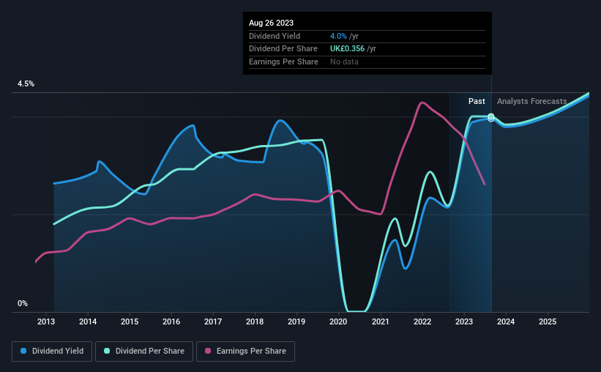Viewport: 601px width, 372px height.
Task: Toggle the Earnings Per Share legend button
Action: click(x=246, y=351)
